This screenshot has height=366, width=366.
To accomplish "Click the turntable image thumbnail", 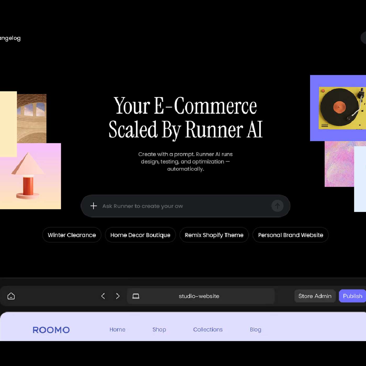I will [x=340, y=108].
